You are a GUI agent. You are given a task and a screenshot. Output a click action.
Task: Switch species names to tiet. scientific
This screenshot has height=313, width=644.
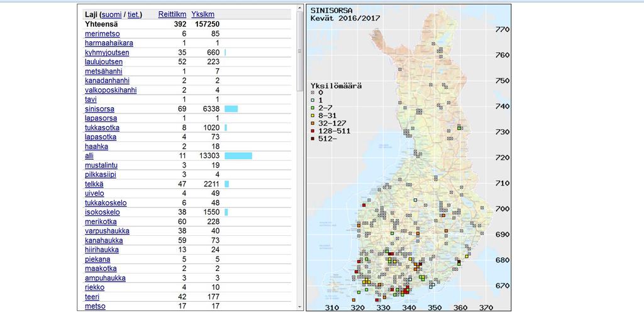click(x=133, y=15)
